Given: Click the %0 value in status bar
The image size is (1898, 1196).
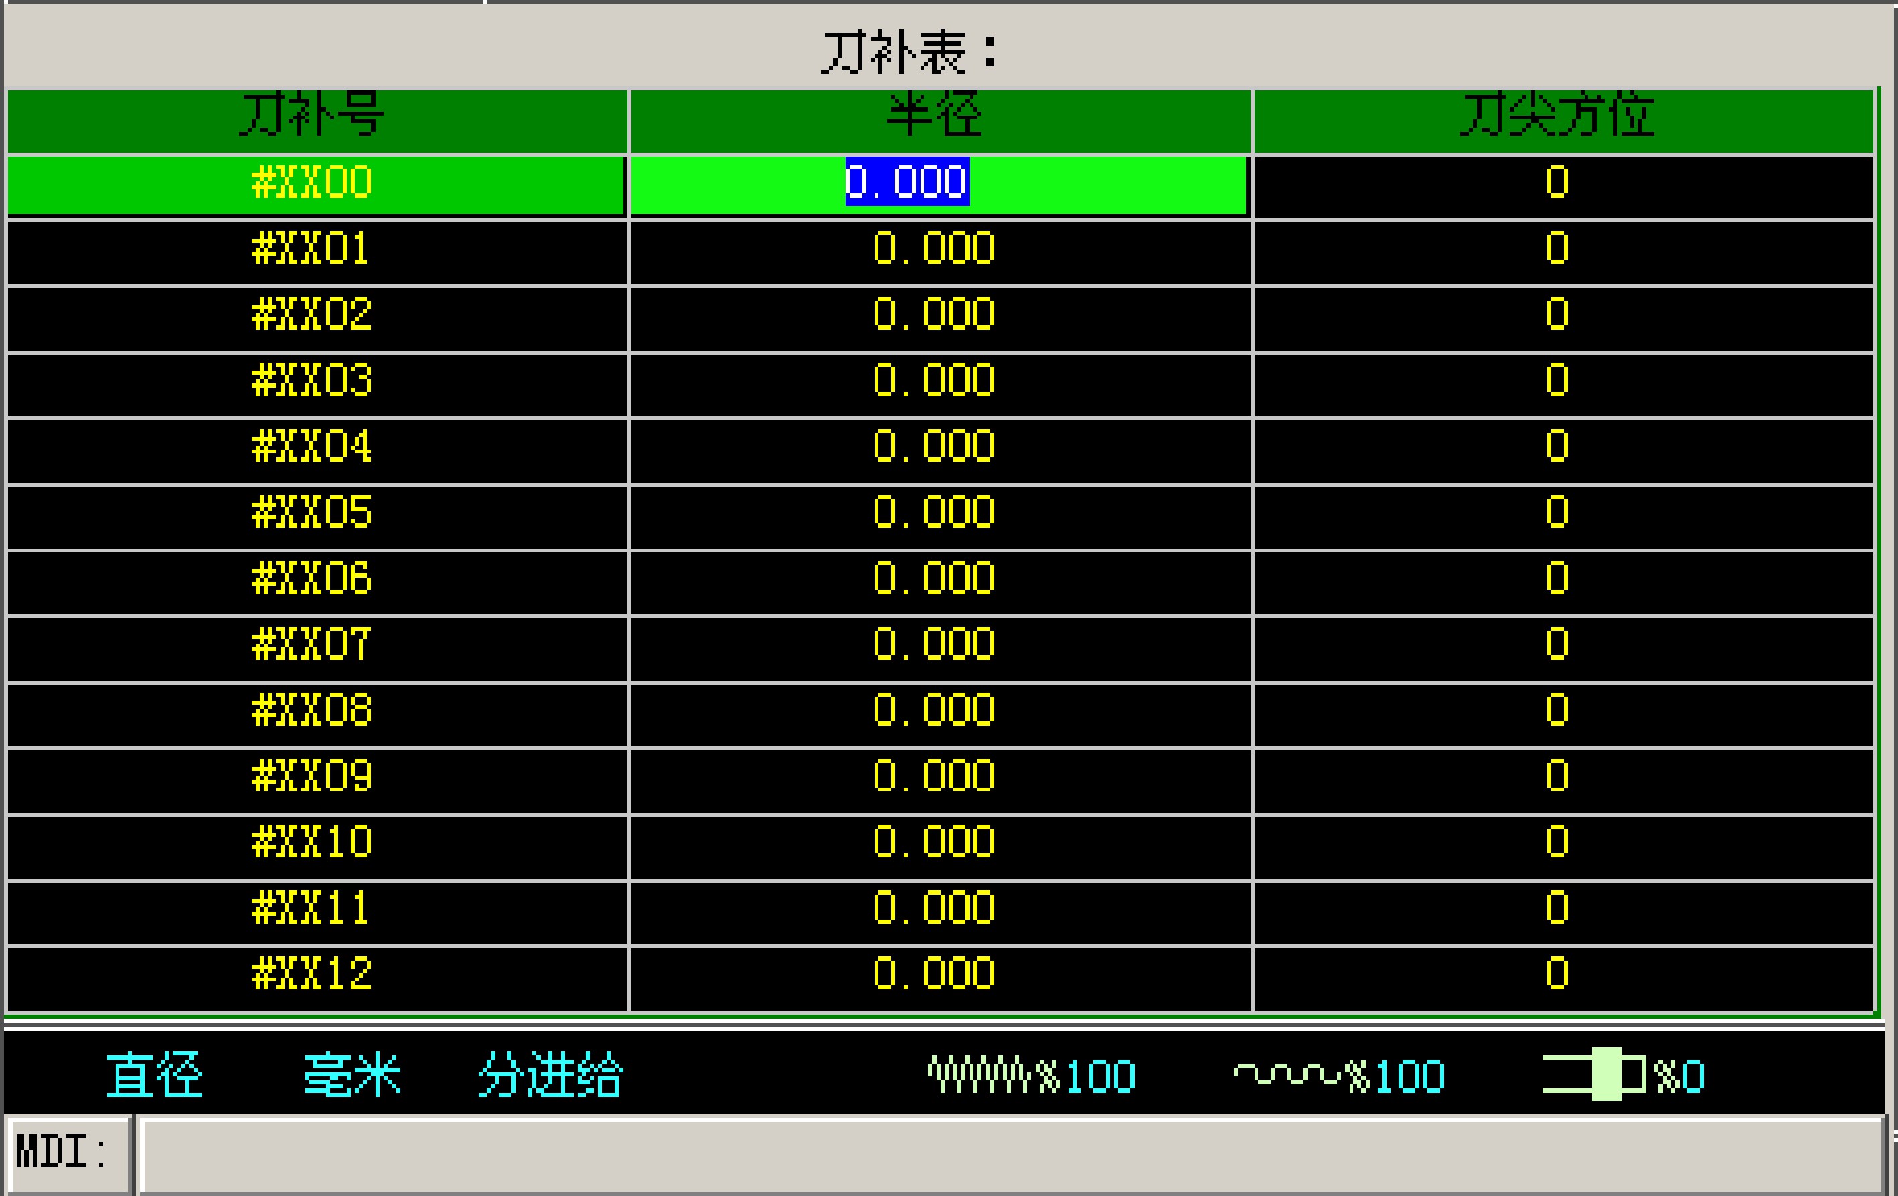Looking at the screenshot, I should click(1679, 1077).
